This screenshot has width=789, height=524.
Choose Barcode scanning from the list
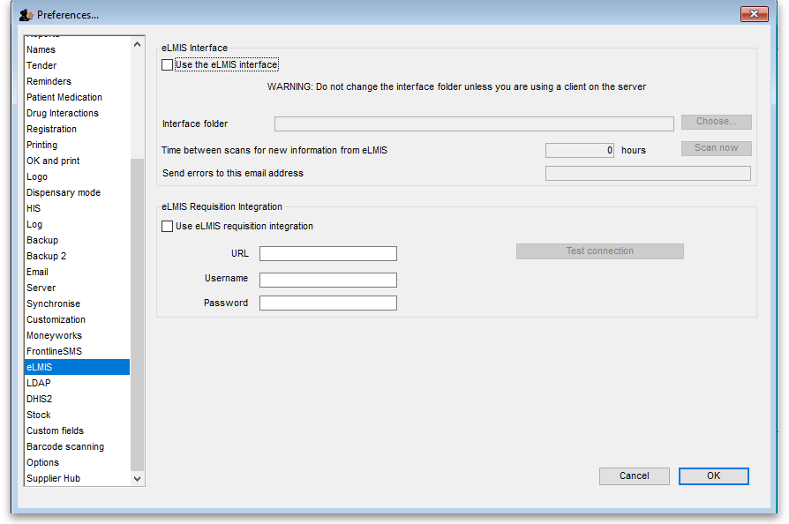pos(65,446)
